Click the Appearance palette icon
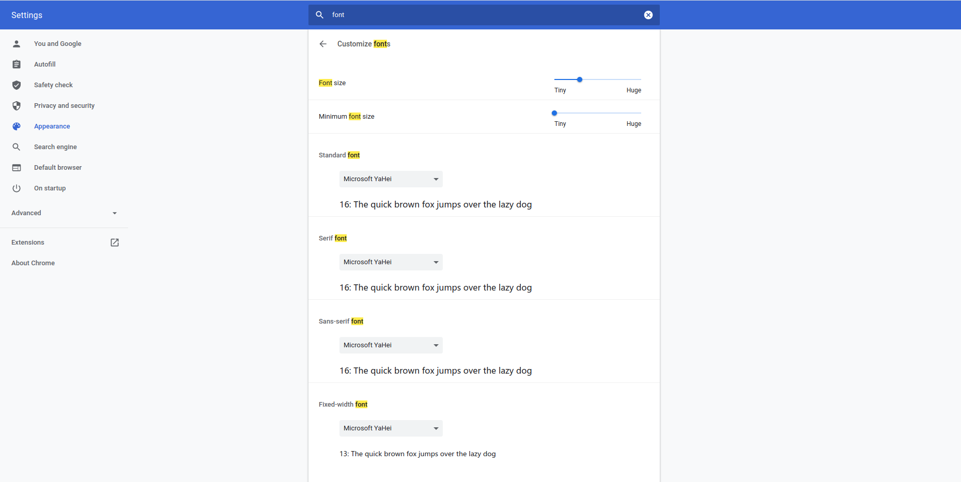This screenshot has width=961, height=482. click(17, 126)
